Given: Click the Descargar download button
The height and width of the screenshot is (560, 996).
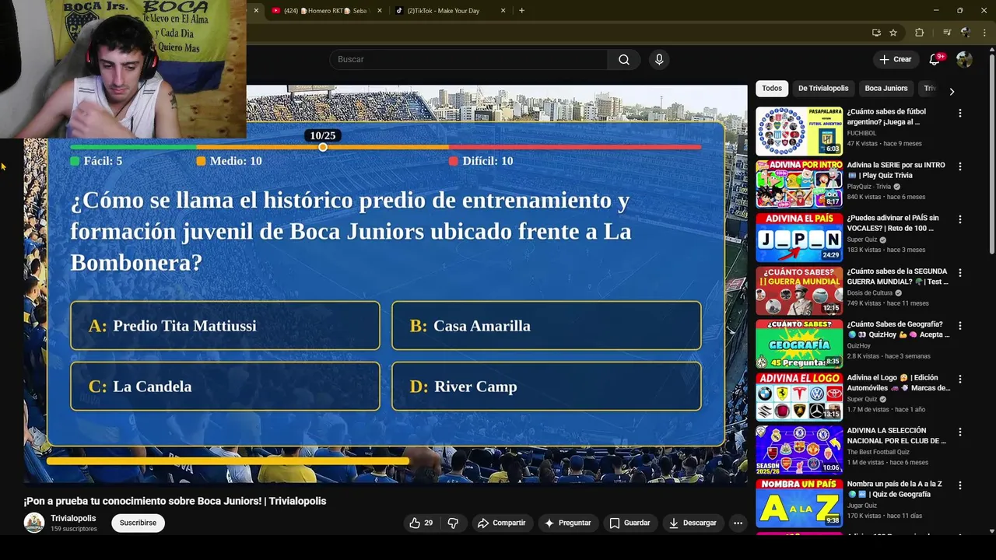Looking at the screenshot, I should (x=693, y=523).
